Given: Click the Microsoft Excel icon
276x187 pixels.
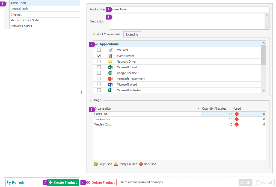Looking at the screenshot, I should (110, 67).
